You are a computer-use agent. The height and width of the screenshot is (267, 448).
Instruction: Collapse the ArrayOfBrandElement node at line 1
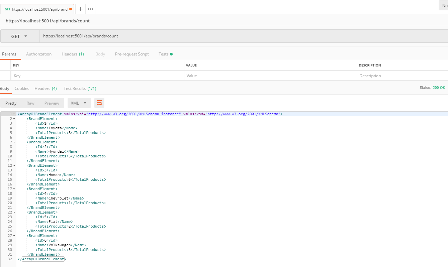[14, 114]
